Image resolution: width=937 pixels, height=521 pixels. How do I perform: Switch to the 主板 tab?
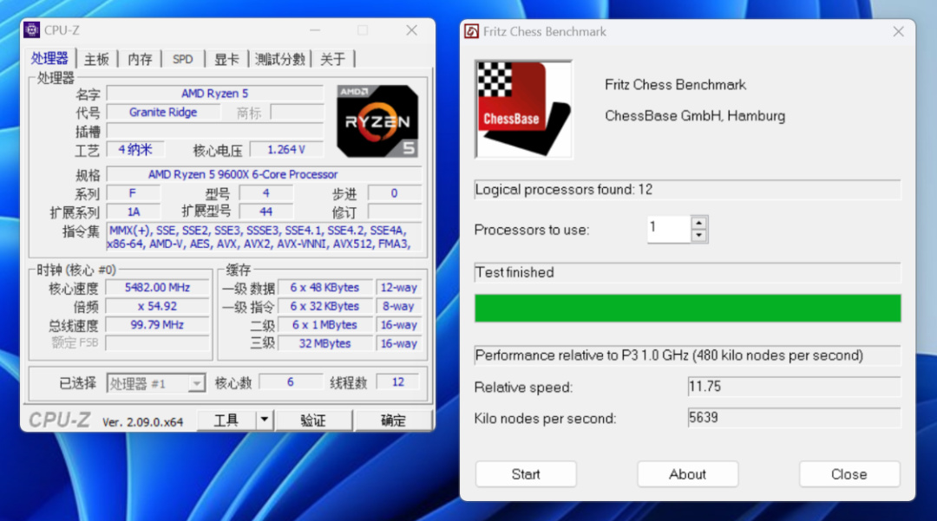(x=96, y=59)
